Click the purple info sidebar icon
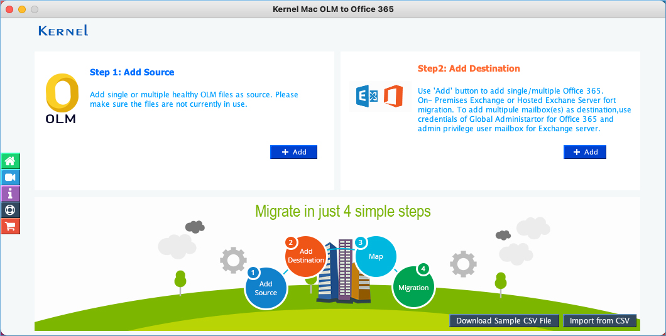666x336 pixels. point(10,193)
